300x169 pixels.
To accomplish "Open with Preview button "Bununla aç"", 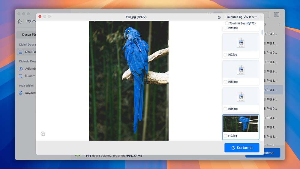I will coord(242,17).
